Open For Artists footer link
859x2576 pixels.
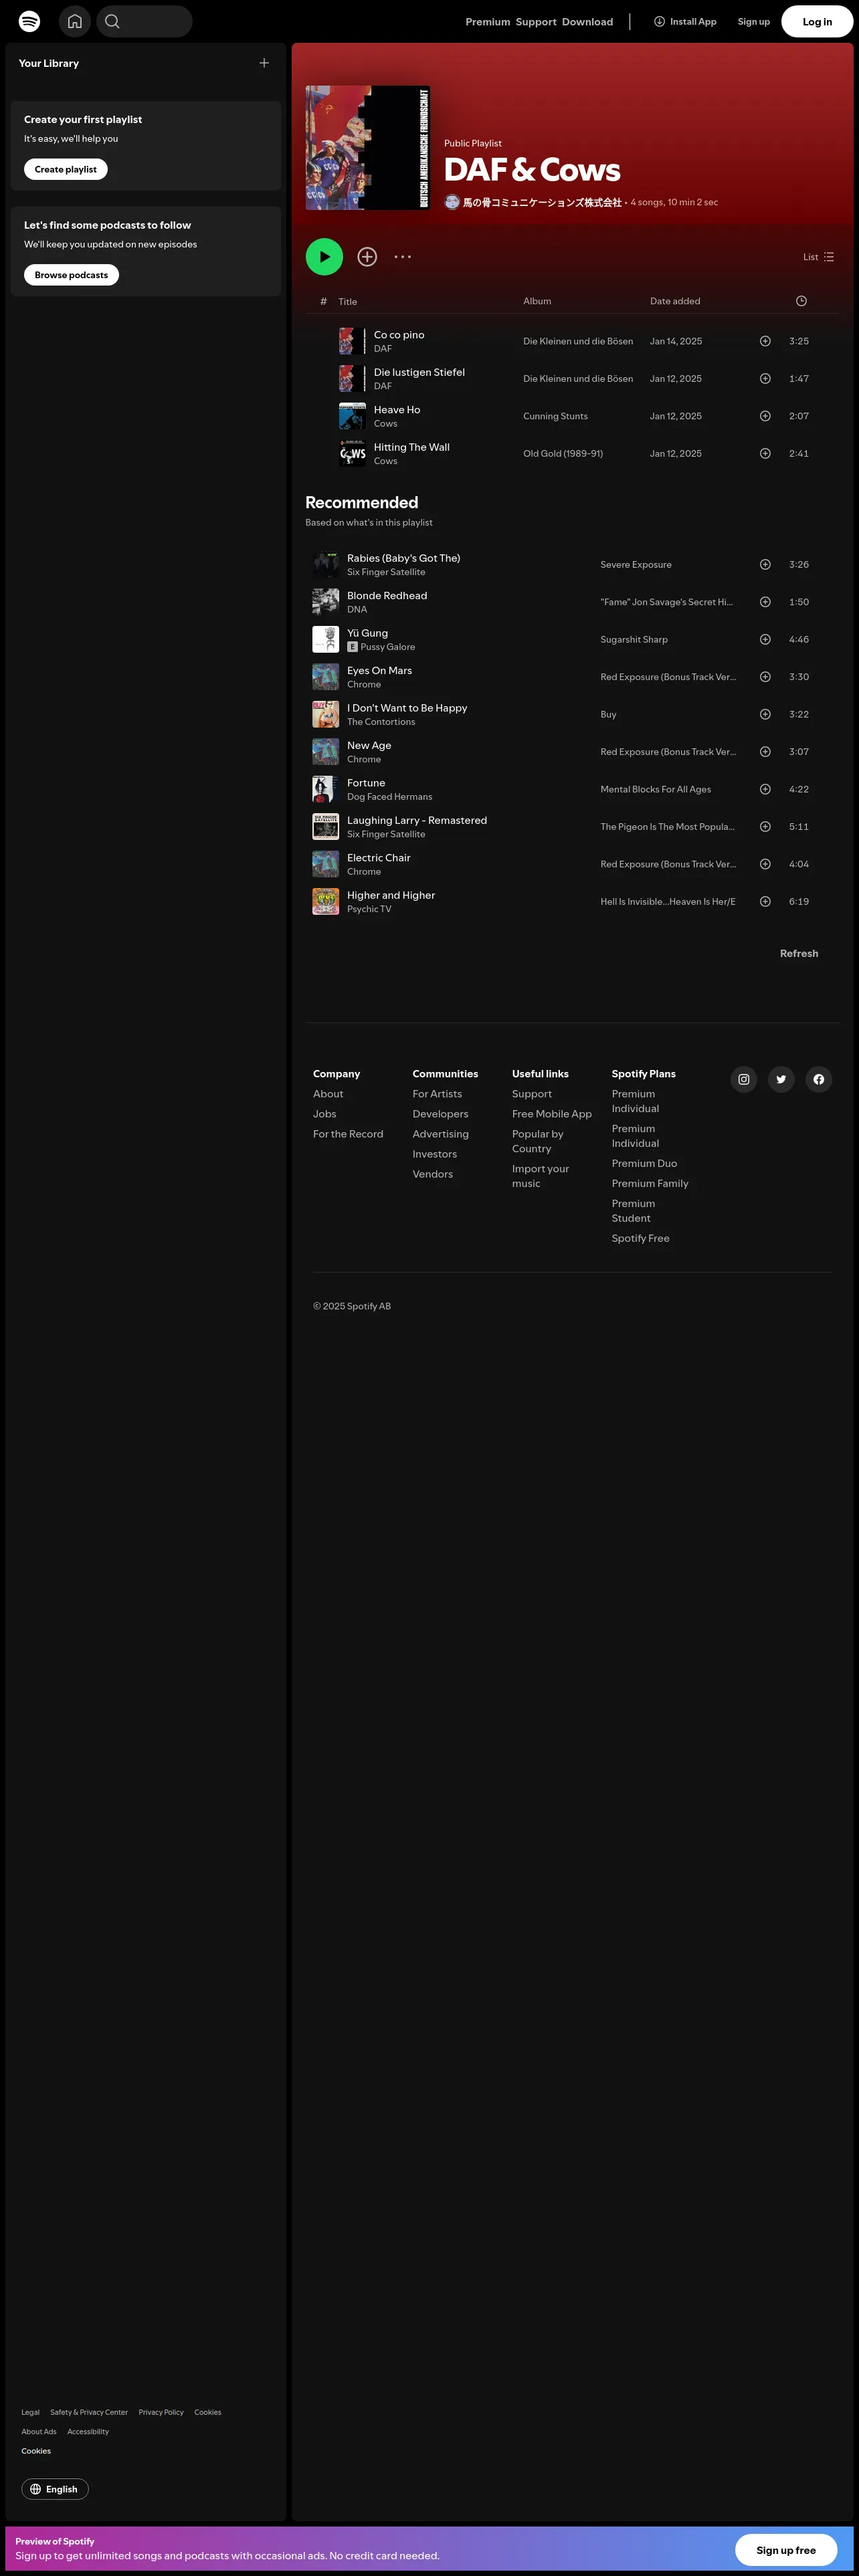coord(437,1094)
